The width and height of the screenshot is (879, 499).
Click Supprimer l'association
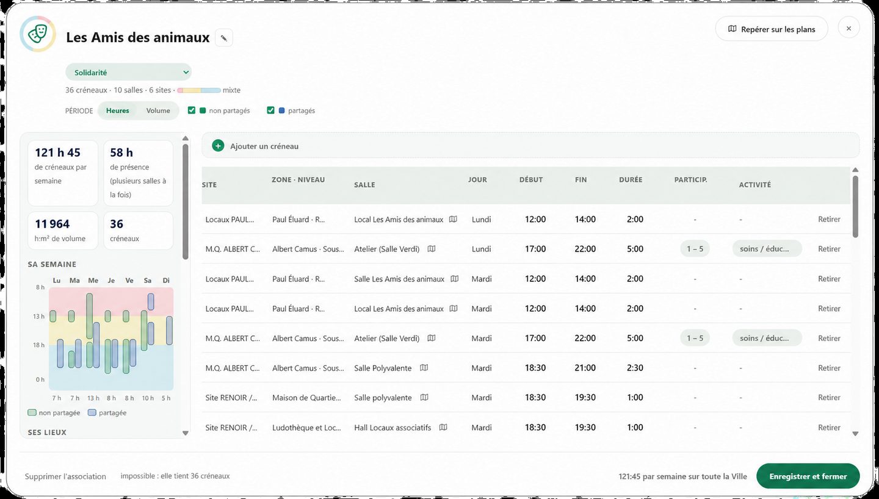pyautogui.click(x=65, y=476)
